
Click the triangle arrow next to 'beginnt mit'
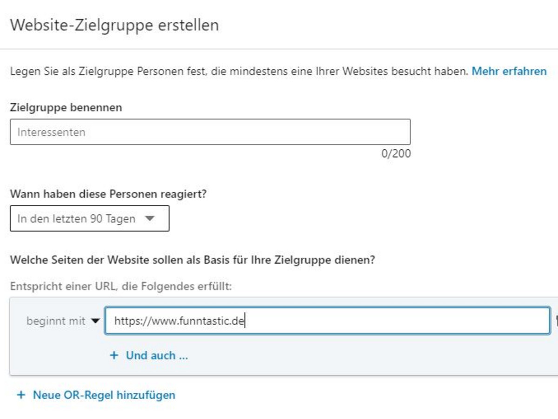[x=95, y=321]
